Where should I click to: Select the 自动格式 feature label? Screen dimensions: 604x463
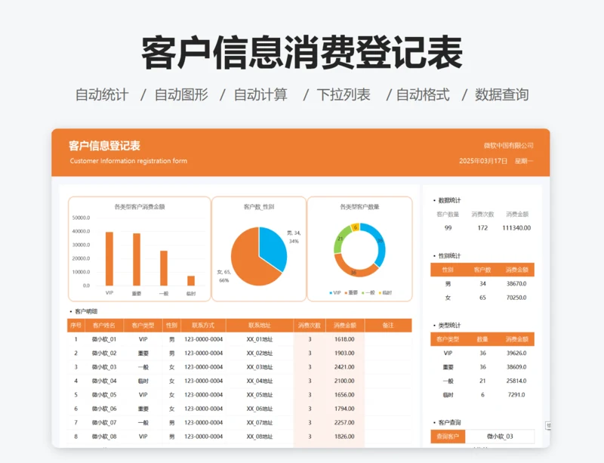[423, 94]
